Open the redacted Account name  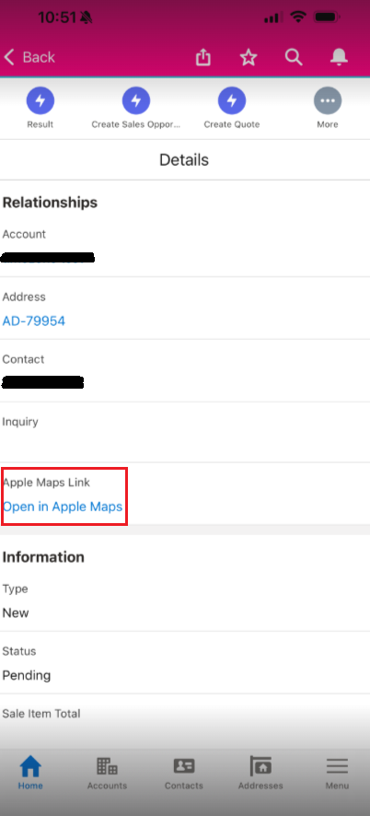click(48, 258)
